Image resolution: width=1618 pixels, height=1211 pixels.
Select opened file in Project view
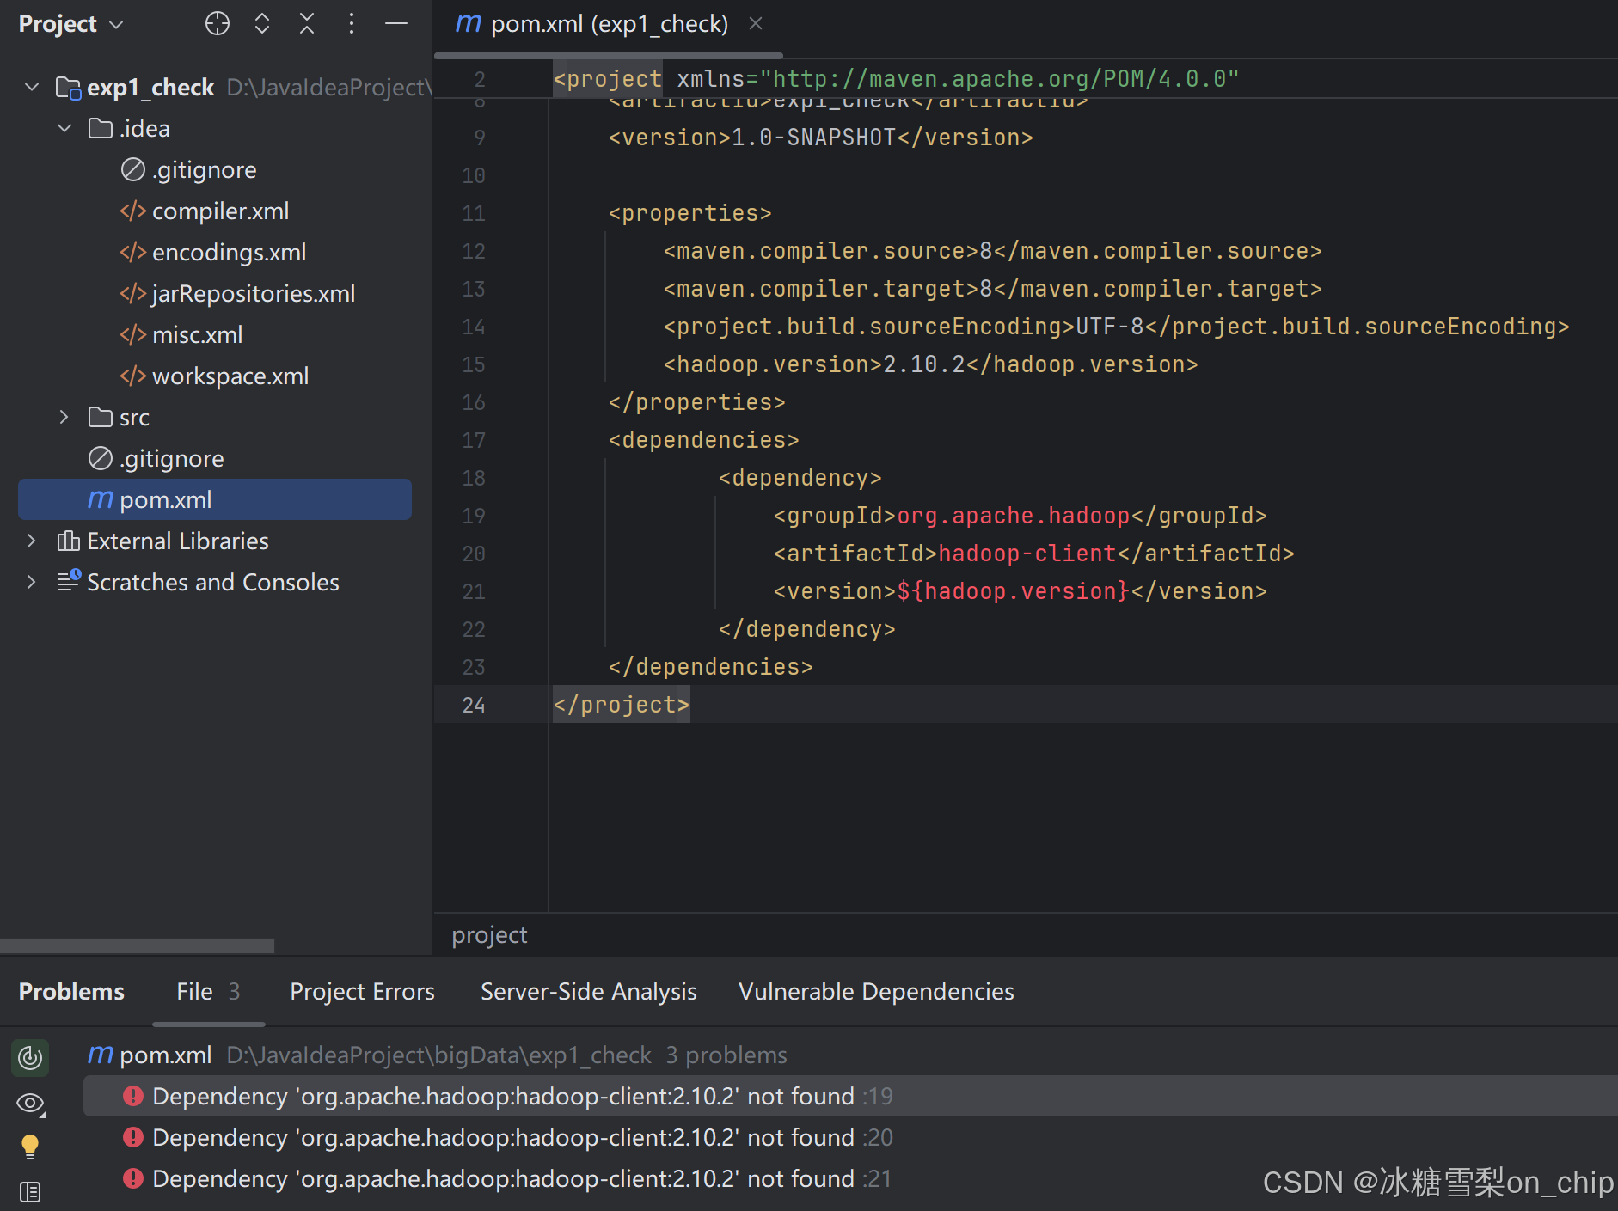pyautogui.click(x=218, y=23)
